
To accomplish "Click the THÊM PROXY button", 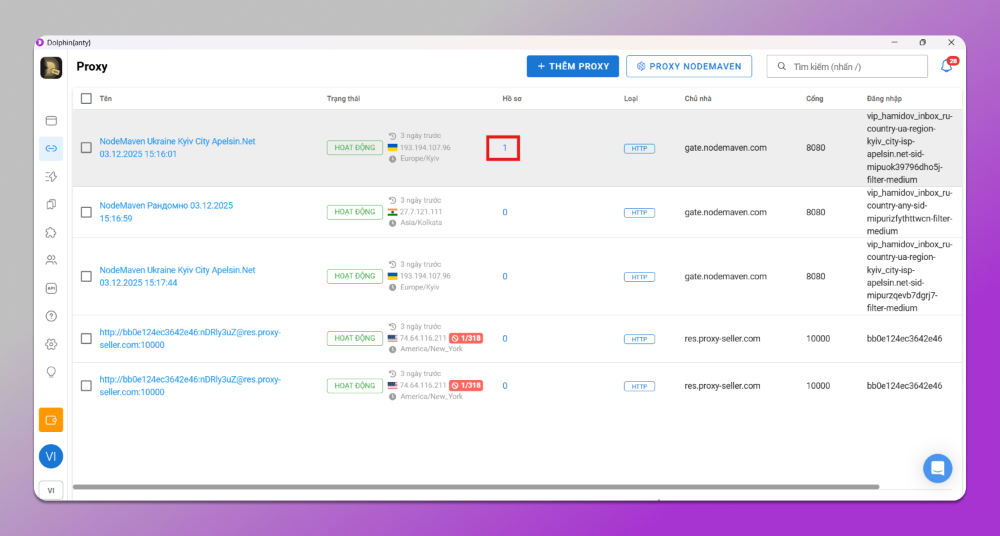I will point(573,67).
